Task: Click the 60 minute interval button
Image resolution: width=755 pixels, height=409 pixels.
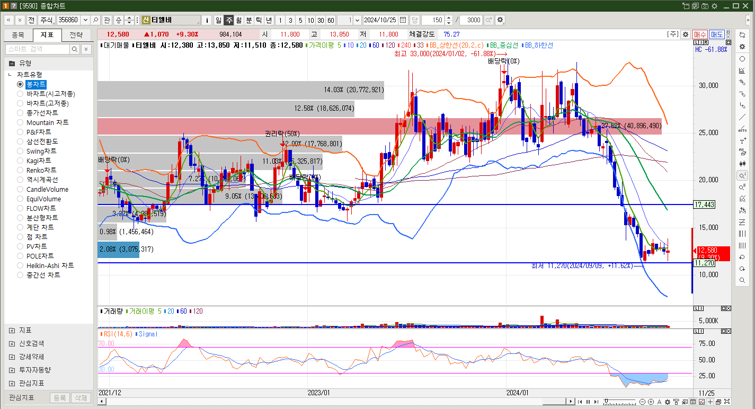Action: (331, 20)
